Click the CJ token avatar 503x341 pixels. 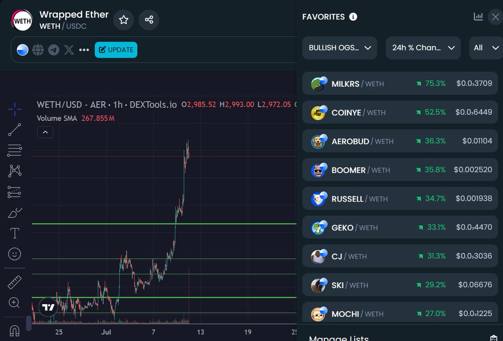pos(318,257)
